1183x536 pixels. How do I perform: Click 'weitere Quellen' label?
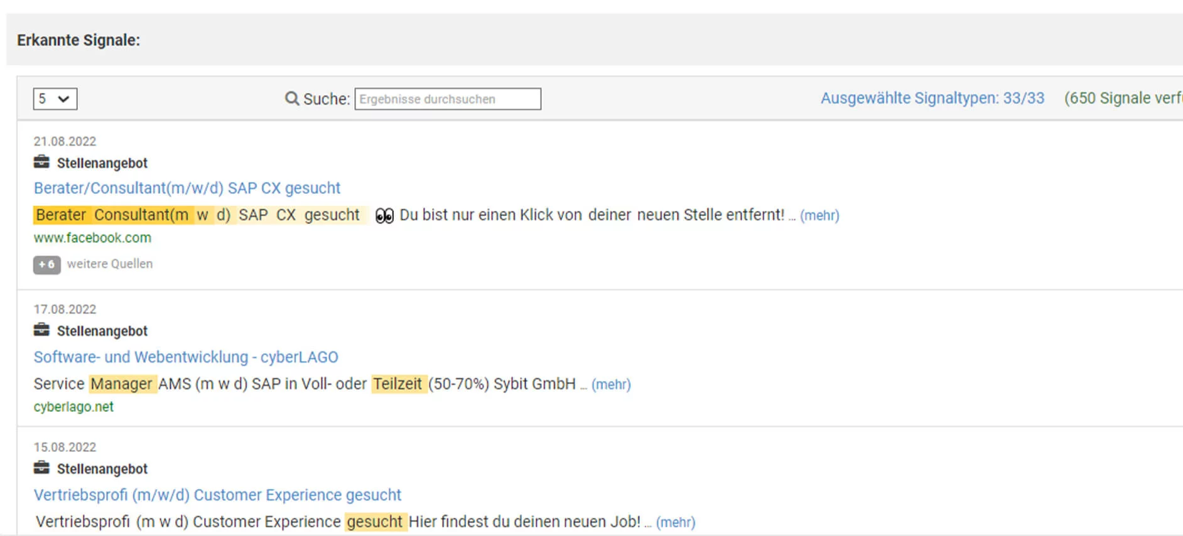(110, 264)
